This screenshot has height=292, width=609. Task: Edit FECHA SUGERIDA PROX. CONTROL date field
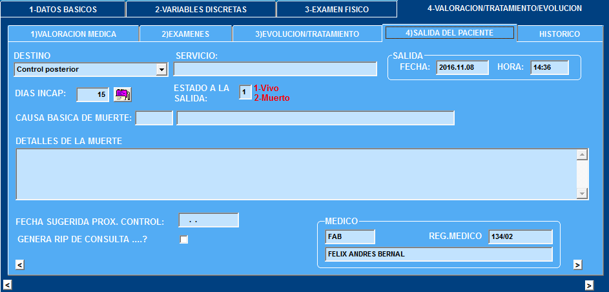(x=209, y=220)
